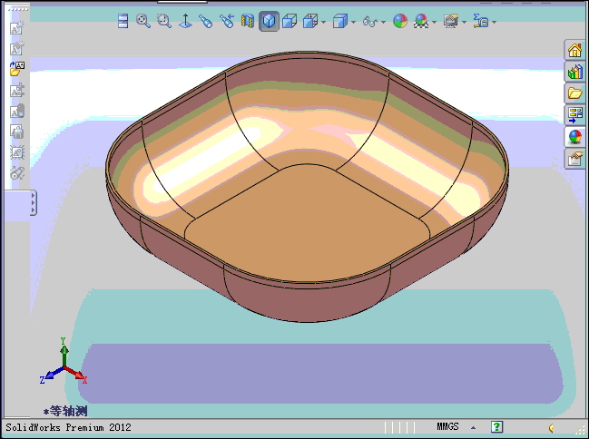Click the Zoom to Fit magnifier icon
This screenshot has width=589, height=439.
(x=143, y=21)
